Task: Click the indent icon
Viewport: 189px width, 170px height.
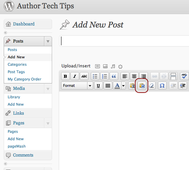Action: [x=183, y=85]
